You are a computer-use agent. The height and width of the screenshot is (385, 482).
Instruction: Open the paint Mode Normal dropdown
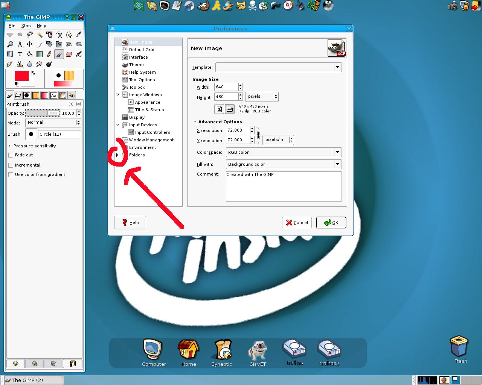pyautogui.click(x=53, y=123)
